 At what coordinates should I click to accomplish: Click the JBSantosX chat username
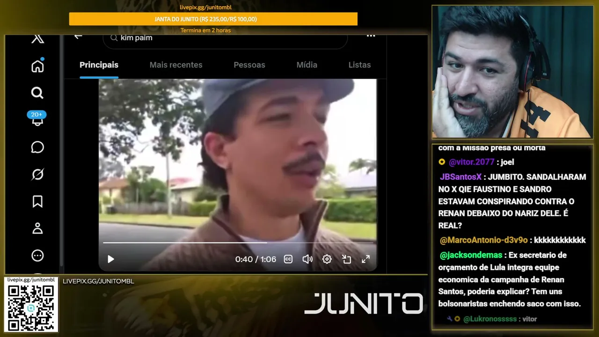point(460,177)
